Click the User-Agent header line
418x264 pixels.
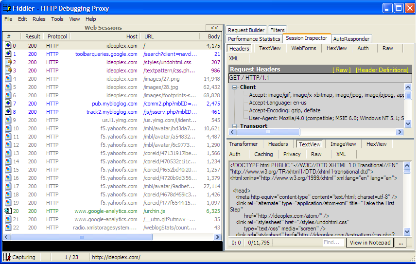[x=326, y=118]
